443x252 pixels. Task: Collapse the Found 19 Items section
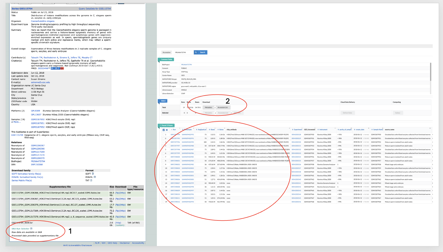tap(166, 125)
